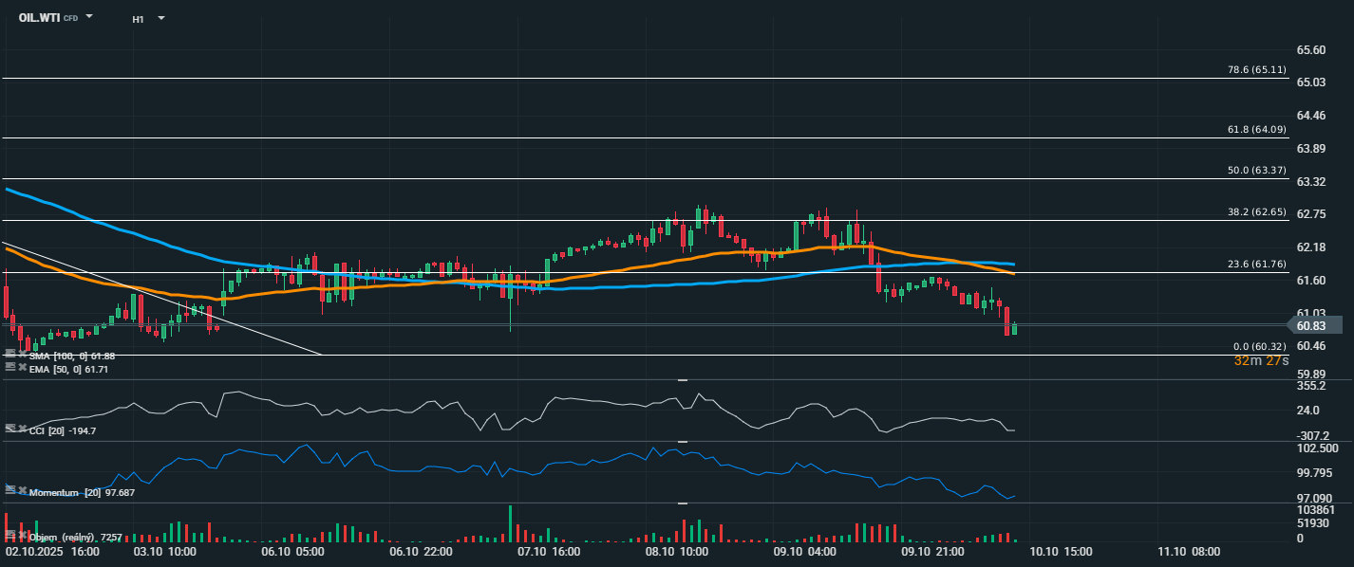Click the 61.8 Fibonacci level line label
The image size is (1354, 567).
(x=1255, y=129)
